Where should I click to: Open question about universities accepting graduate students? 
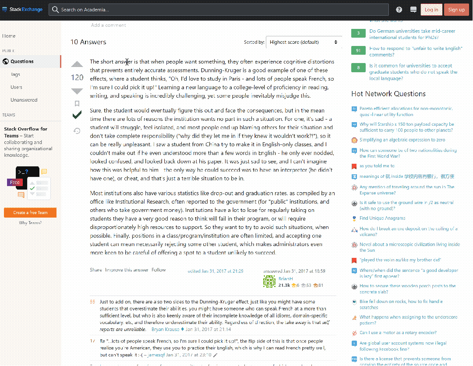point(413,72)
